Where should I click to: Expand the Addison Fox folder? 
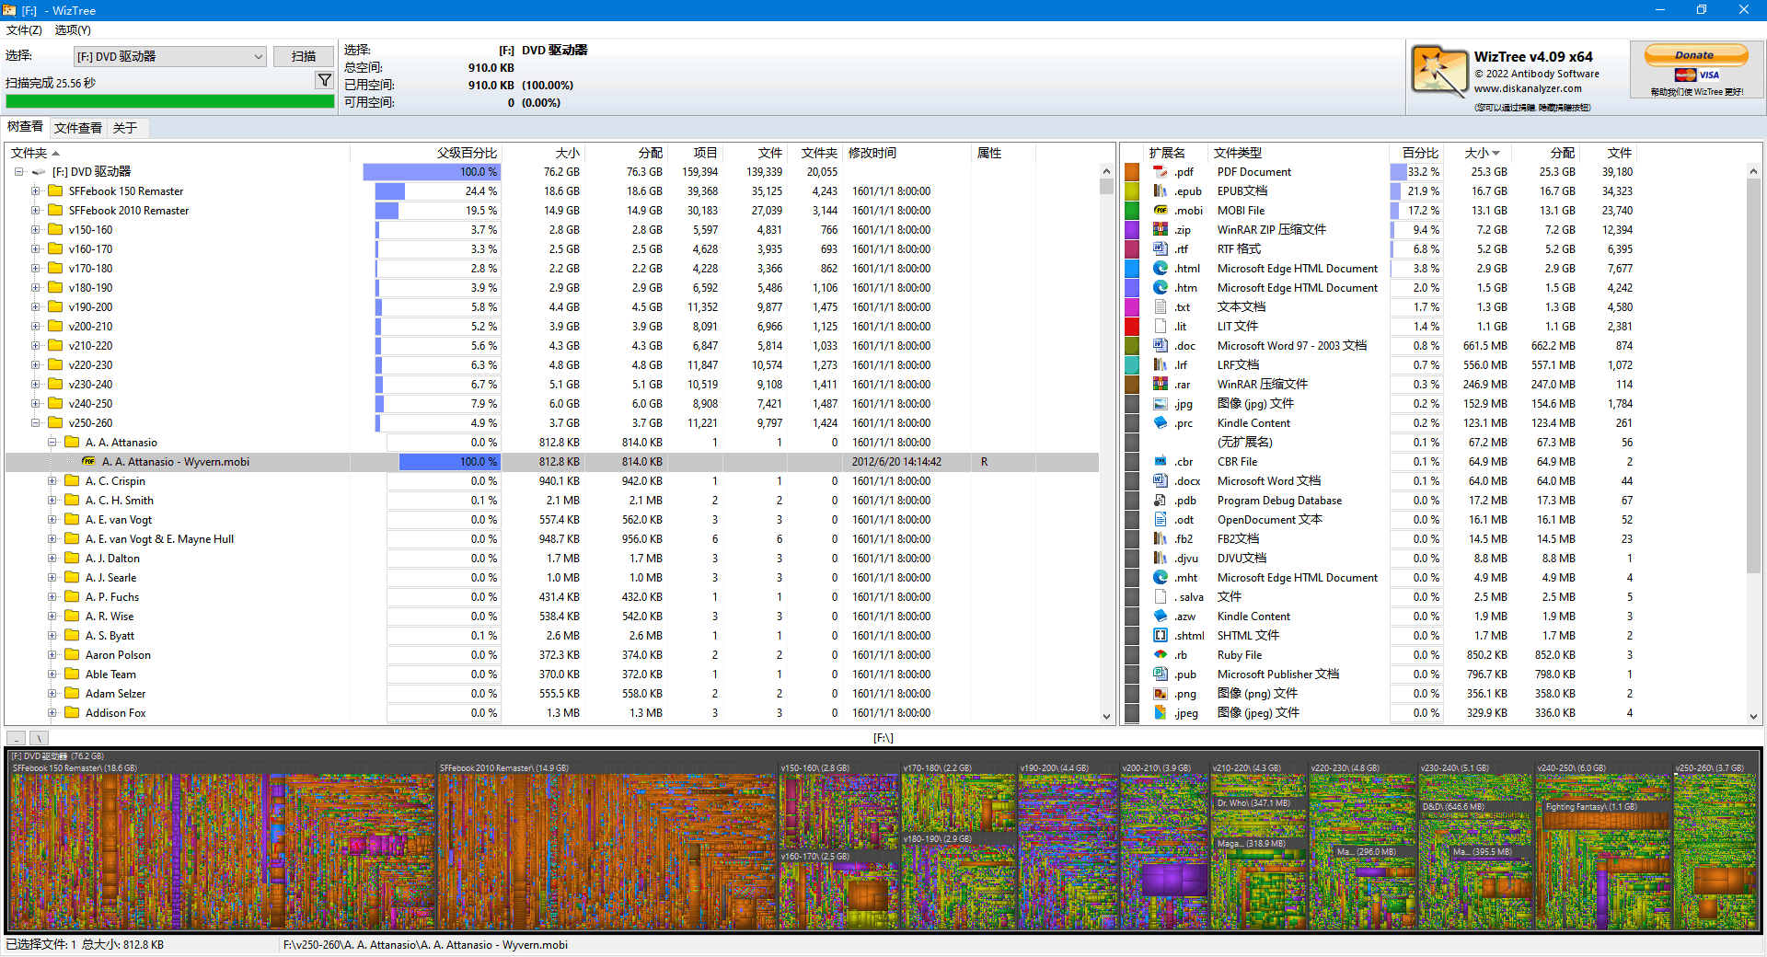tap(52, 713)
